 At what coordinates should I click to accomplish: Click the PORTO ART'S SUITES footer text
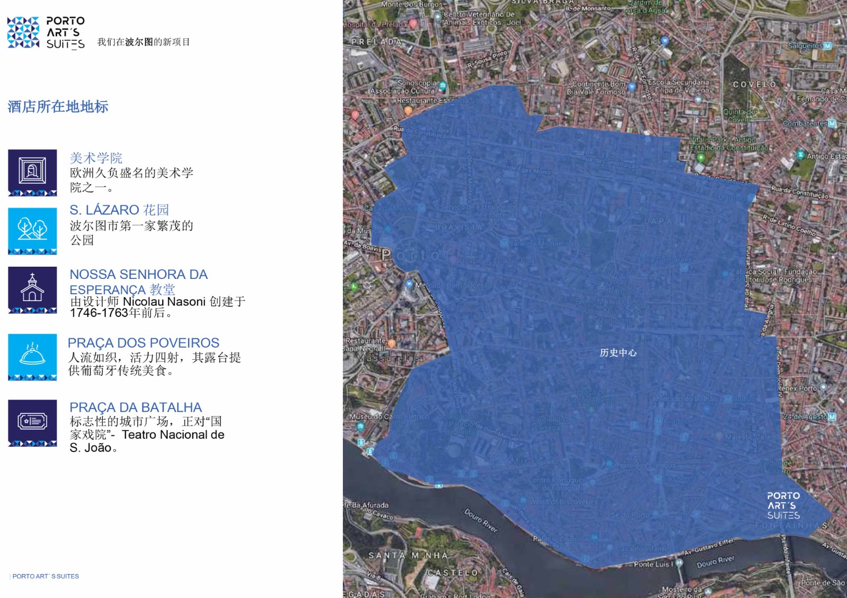click(46, 576)
